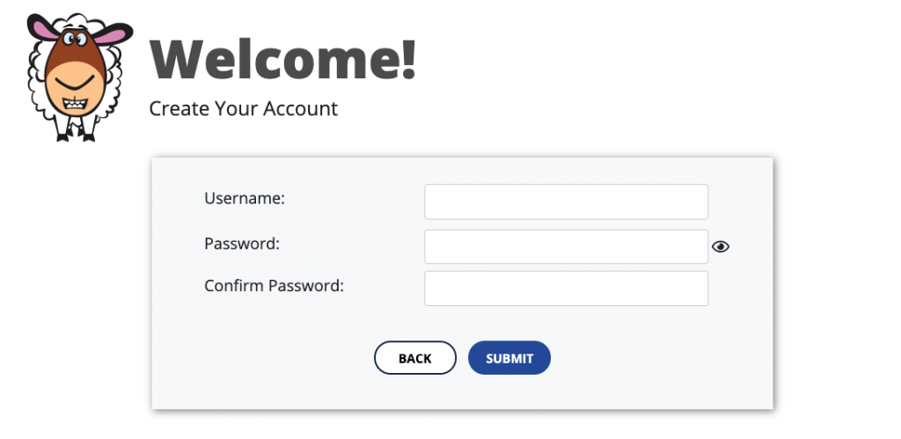Click the sheep's googly eyes
This screenshot has width=901, height=439.
click(x=76, y=40)
